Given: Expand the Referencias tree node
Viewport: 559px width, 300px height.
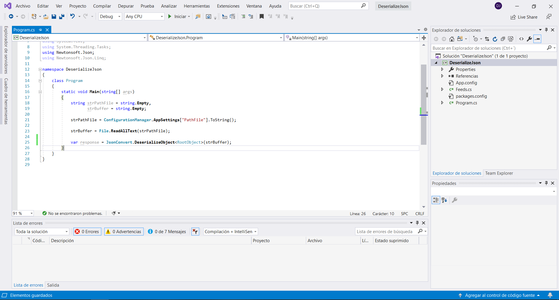Looking at the screenshot, I should tap(442, 76).
